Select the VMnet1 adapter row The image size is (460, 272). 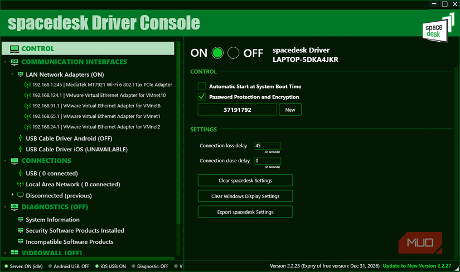96,116
